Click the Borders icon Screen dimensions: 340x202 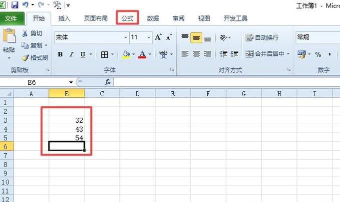pyautogui.click(x=104, y=54)
